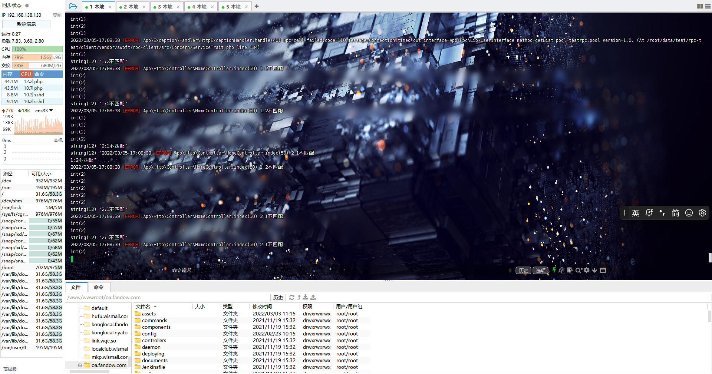This screenshot has width=712, height=374.
Task: Open file path 历史 button
Action: [x=278, y=298]
